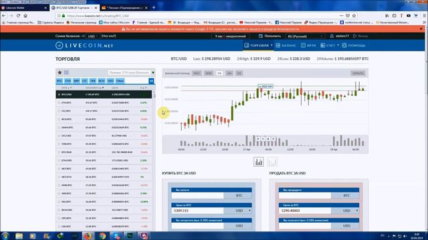Screen dimensions: 428x240
Task: Select the ETH/USD pair radio button
Action: click(x=59, y=160)
